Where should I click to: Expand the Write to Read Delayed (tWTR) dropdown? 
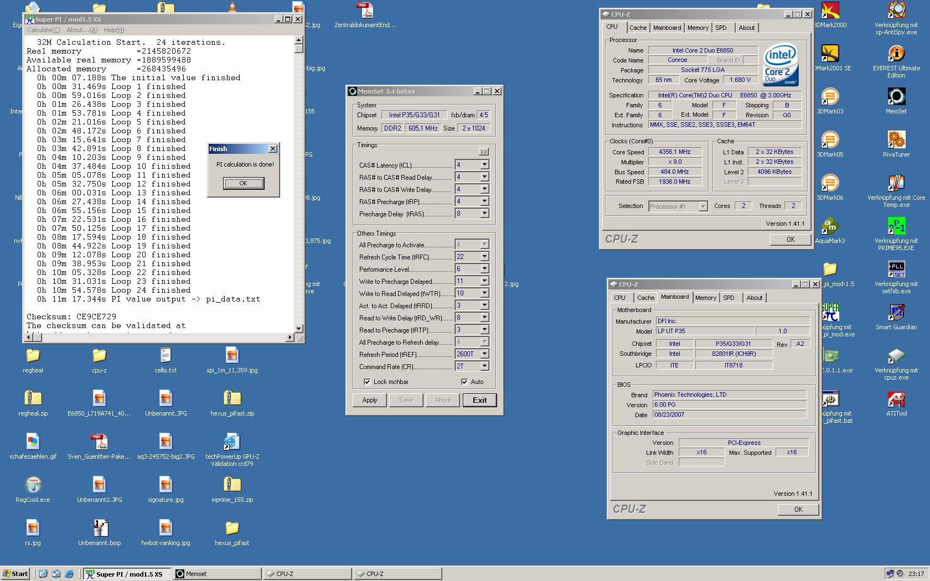(x=484, y=293)
